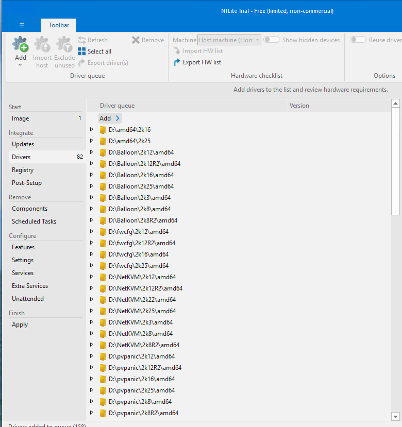Click folder icon of D:\NetKVM\2k8\amd64
402x427 pixels.
point(103,334)
